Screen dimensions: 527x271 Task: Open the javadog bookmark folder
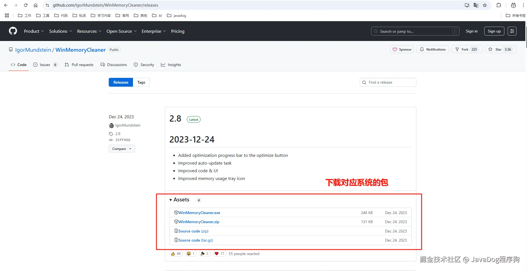pyautogui.click(x=177, y=15)
